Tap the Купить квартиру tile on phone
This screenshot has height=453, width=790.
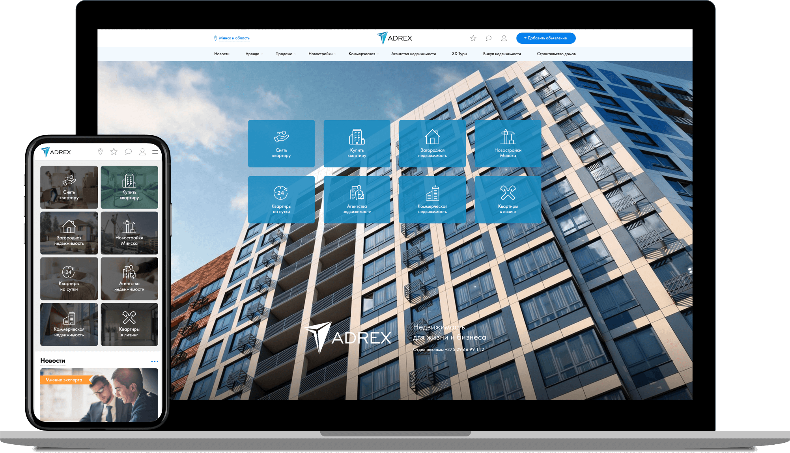[x=129, y=187]
